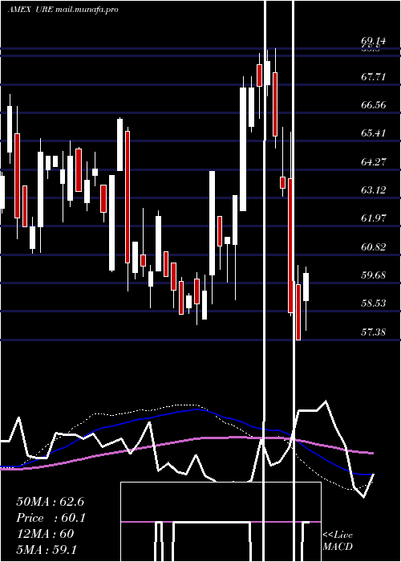Screen dimensions: 401x562
Task: Select the 59.68 price level label
Action: (x=374, y=275)
